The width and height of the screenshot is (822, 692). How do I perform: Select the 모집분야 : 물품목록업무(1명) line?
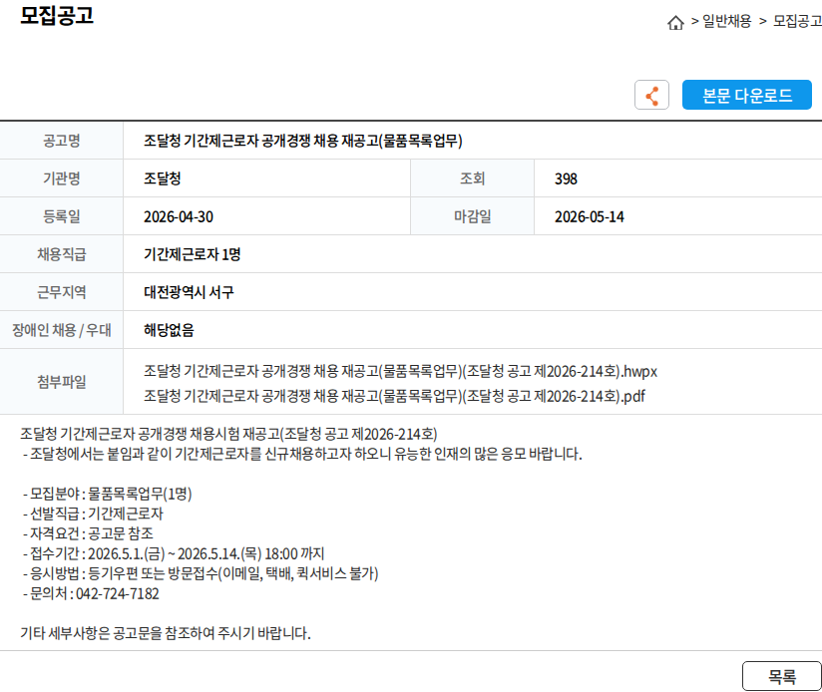point(108,494)
